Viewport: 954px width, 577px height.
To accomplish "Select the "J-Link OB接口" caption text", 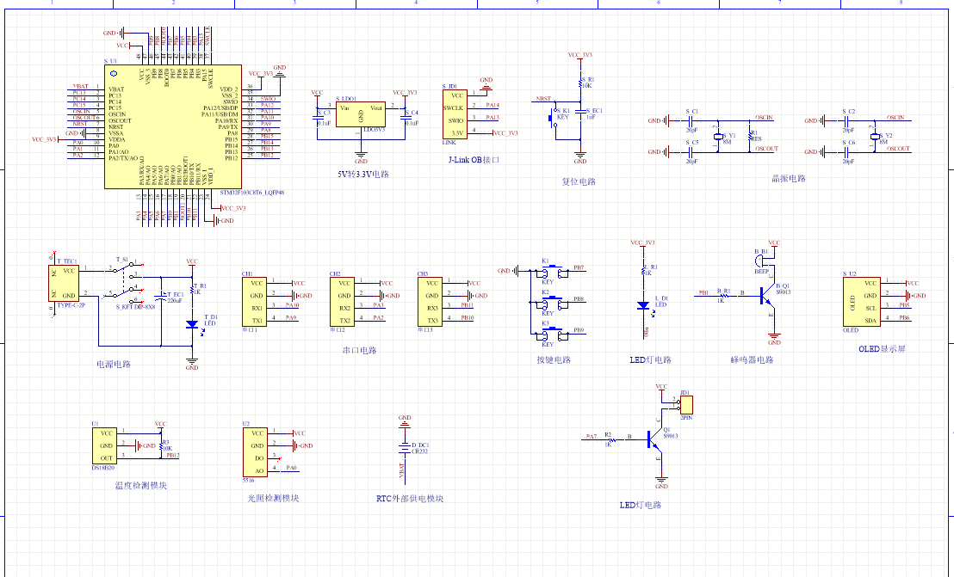I will [474, 160].
